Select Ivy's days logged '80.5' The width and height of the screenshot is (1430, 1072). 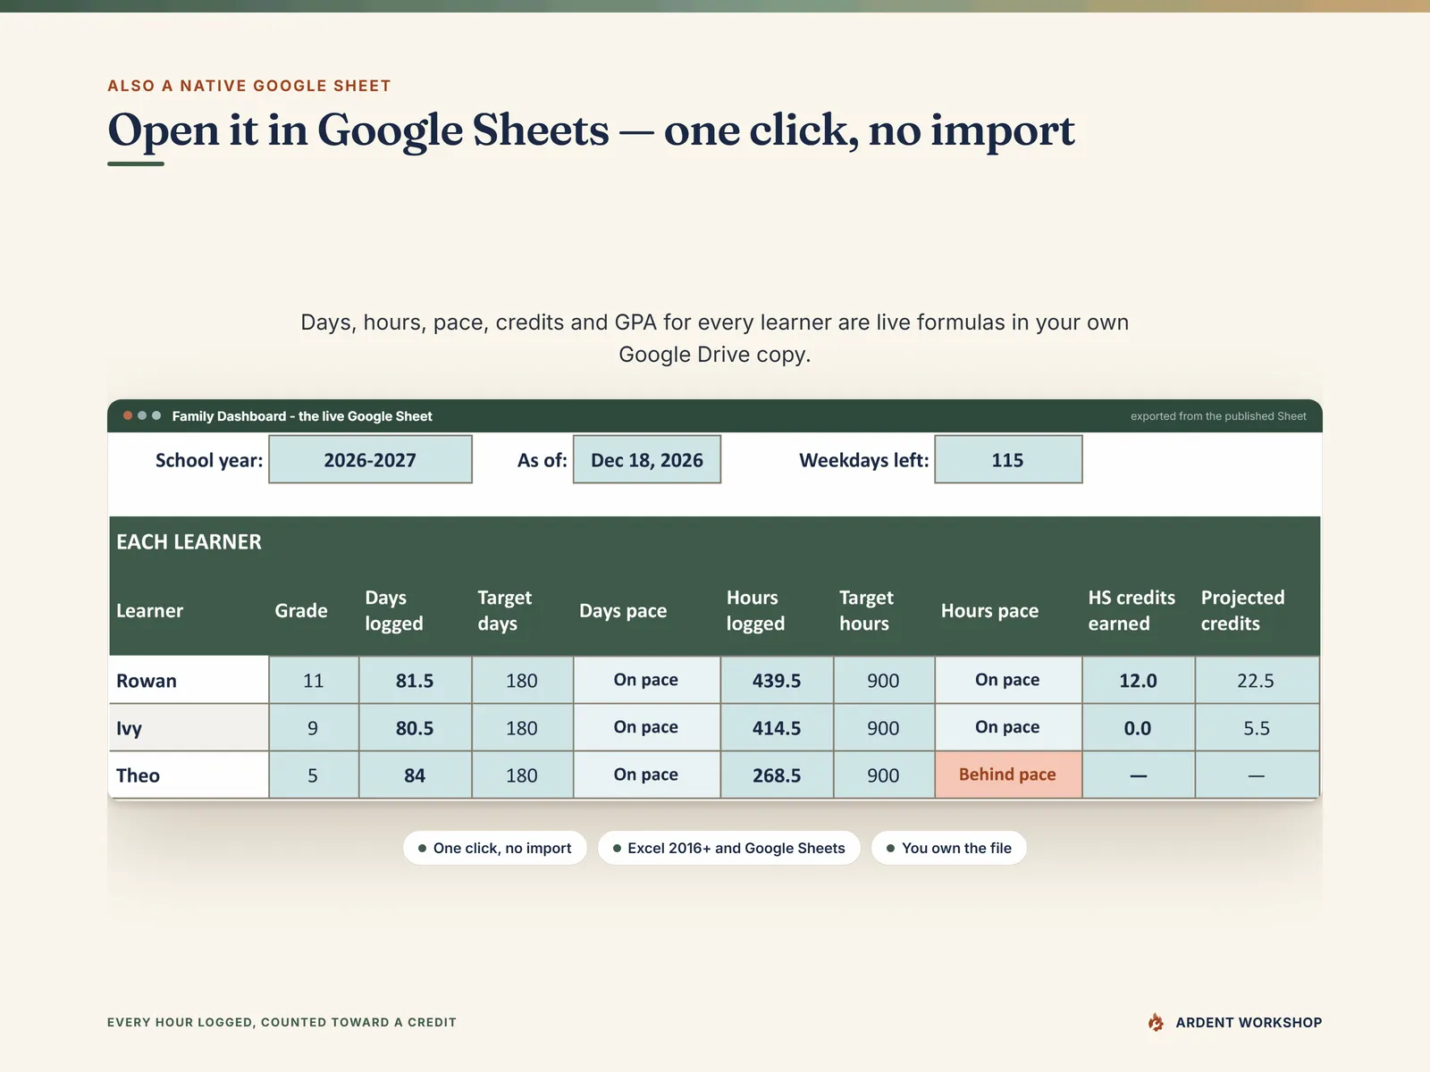[x=415, y=727]
